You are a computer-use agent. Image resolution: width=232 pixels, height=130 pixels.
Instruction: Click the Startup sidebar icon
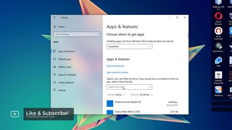(55, 90)
